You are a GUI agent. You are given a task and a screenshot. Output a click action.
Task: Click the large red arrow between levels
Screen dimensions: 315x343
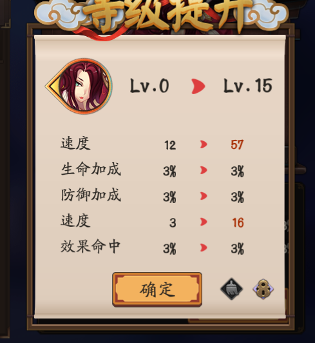pyautogui.click(x=198, y=86)
